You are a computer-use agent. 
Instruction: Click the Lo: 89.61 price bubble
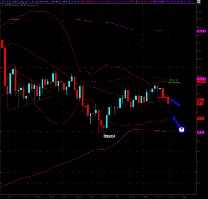pos(109,136)
